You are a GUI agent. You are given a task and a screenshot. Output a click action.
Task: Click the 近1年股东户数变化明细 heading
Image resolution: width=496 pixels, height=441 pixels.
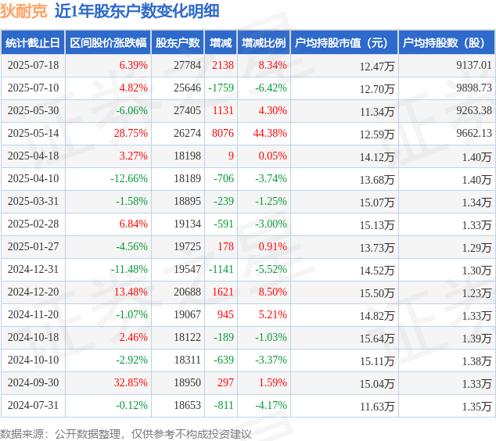click(137, 12)
